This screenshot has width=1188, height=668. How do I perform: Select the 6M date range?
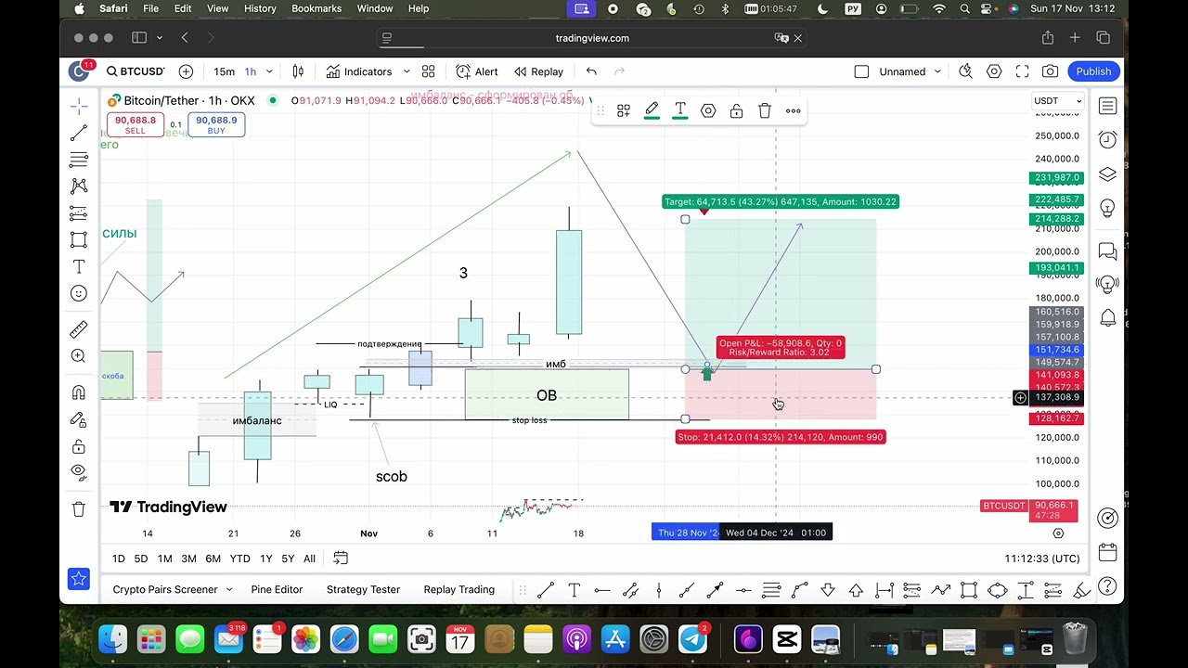coord(213,559)
